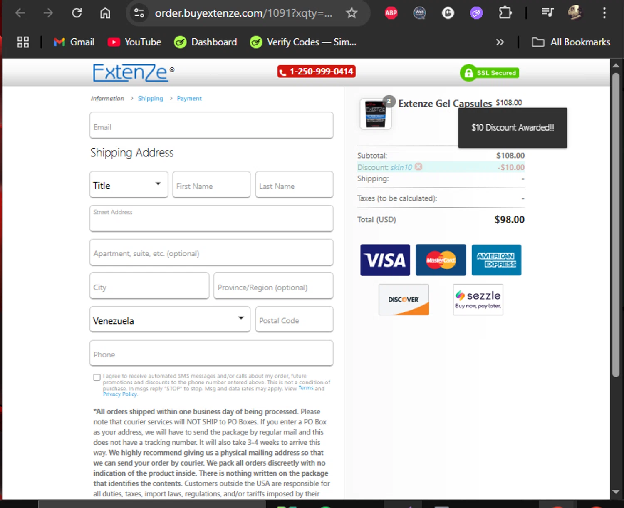Click the Discover card logo
This screenshot has height=508, width=624.
(x=404, y=300)
